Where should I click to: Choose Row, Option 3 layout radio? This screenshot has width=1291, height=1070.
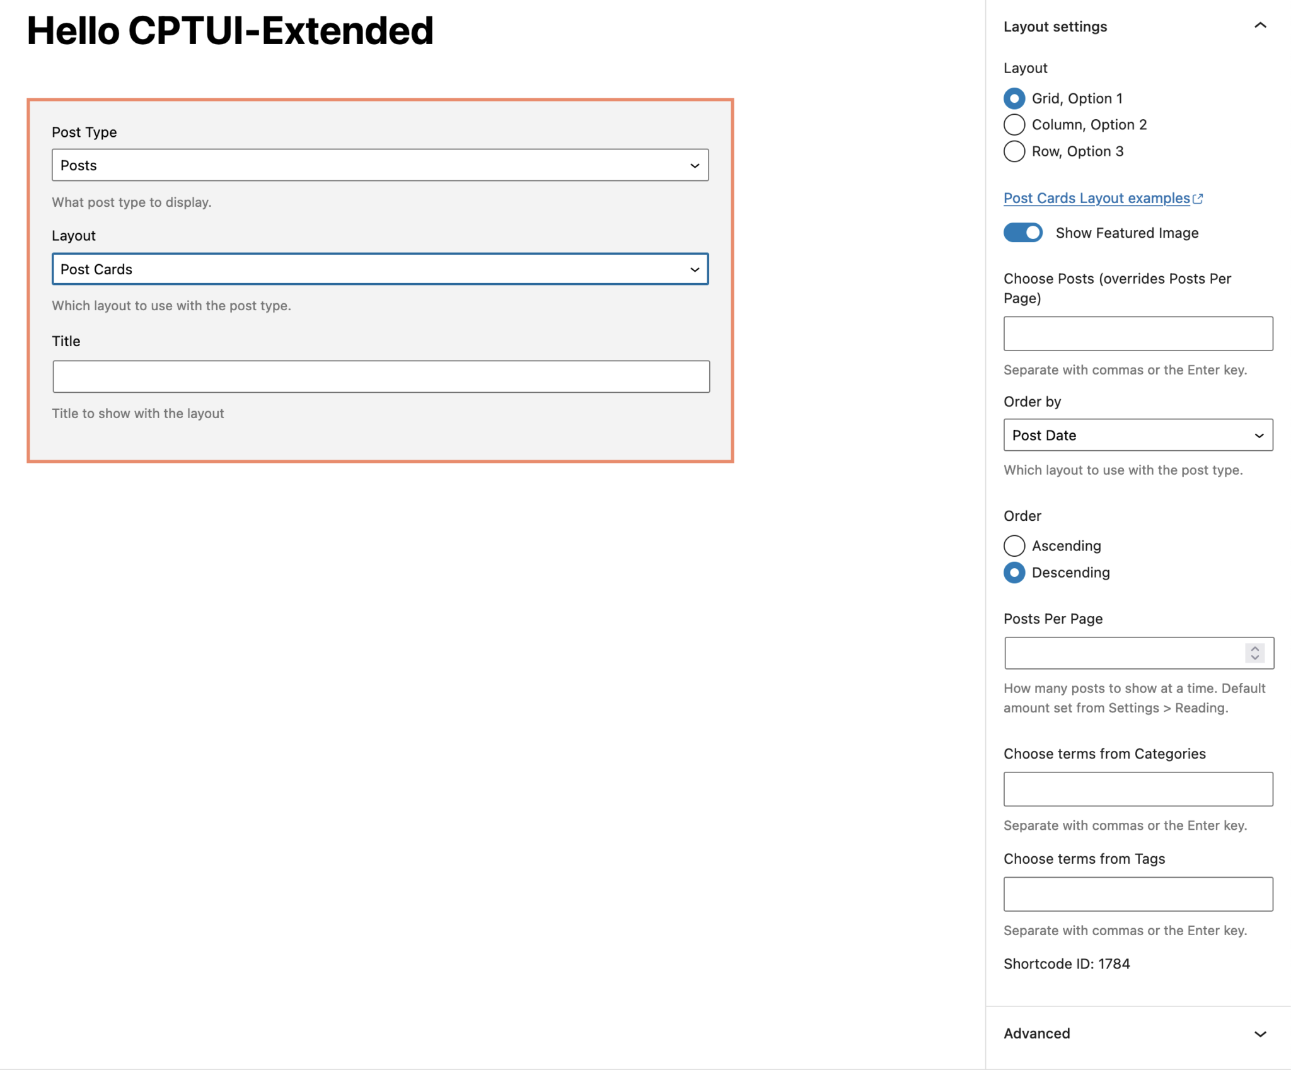pyautogui.click(x=1014, y=151)
